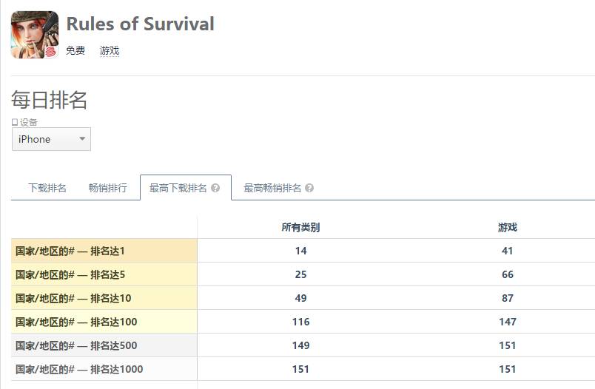595x389 pixels.
Task: Select the 排名达1 row label
Action: tap(70, 251)
